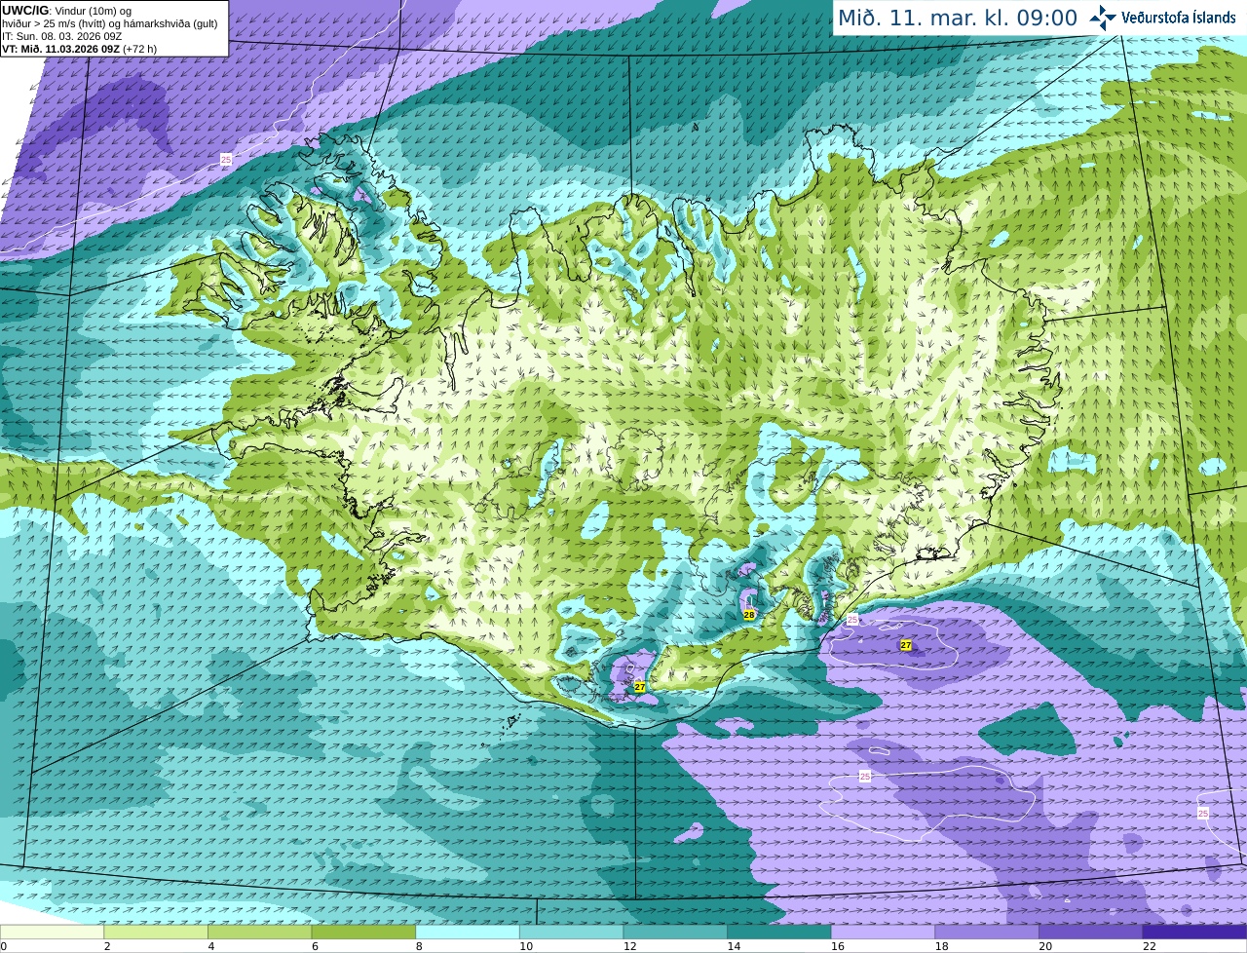1247x953 pixels.
Task: Click the "IT: Sun. 08. 03. 2026 09Z" line
Action: (61, 36)
